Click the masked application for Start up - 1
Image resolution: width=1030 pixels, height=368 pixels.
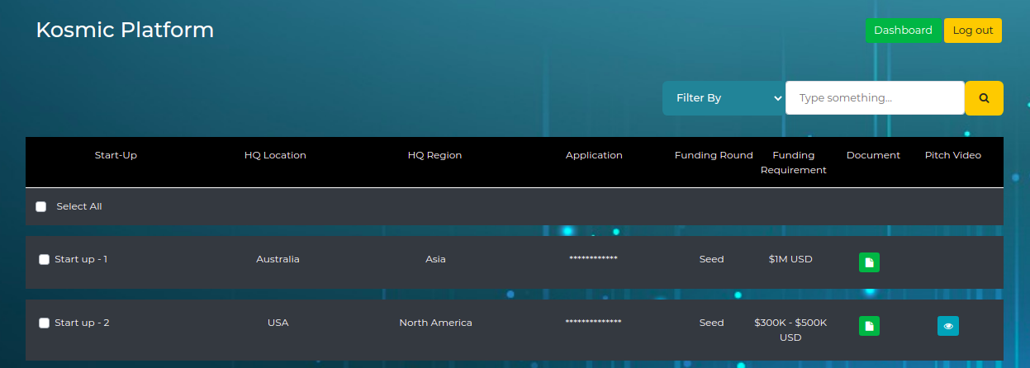(x=593, y=258)
